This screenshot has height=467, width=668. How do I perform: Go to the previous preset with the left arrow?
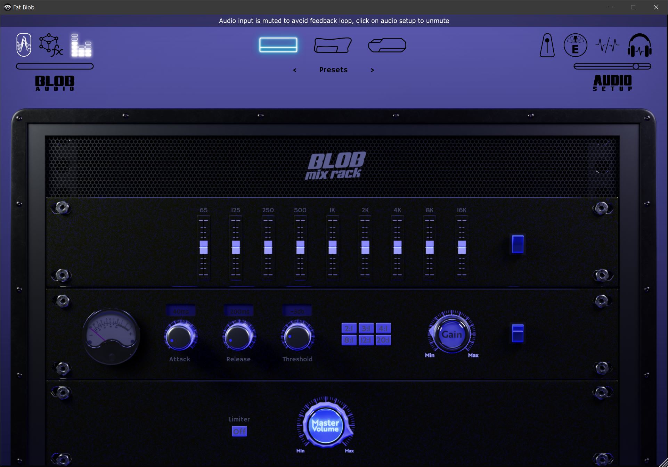[x=295, y=70]
